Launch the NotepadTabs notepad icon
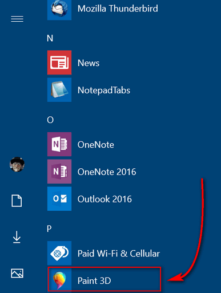221x293 pixels. click(59, 90)
